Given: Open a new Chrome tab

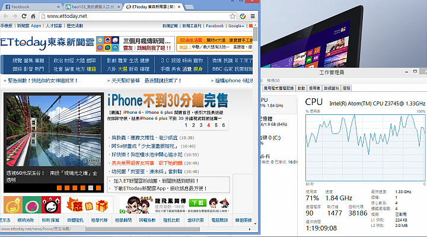Looking at the screenshot, I should 189,7.
